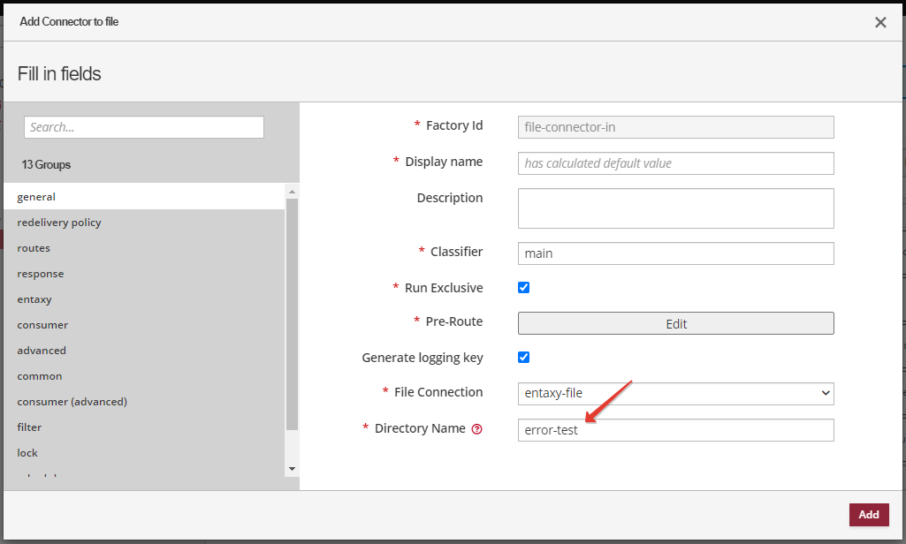The width and height of the screenshot is (906, 544).
Task: Select the general group
Action: 36,197
